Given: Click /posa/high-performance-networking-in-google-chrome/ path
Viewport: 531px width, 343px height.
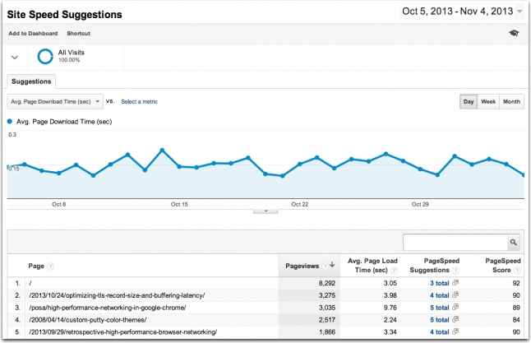Looking at the screenshot, I should click(108, 308).
